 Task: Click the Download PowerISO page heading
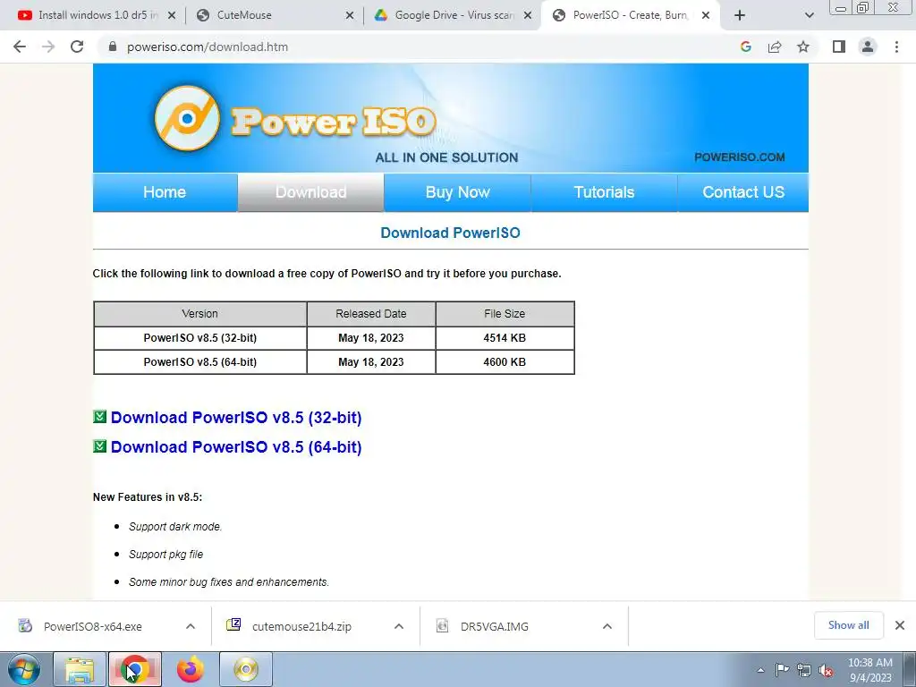451,233
